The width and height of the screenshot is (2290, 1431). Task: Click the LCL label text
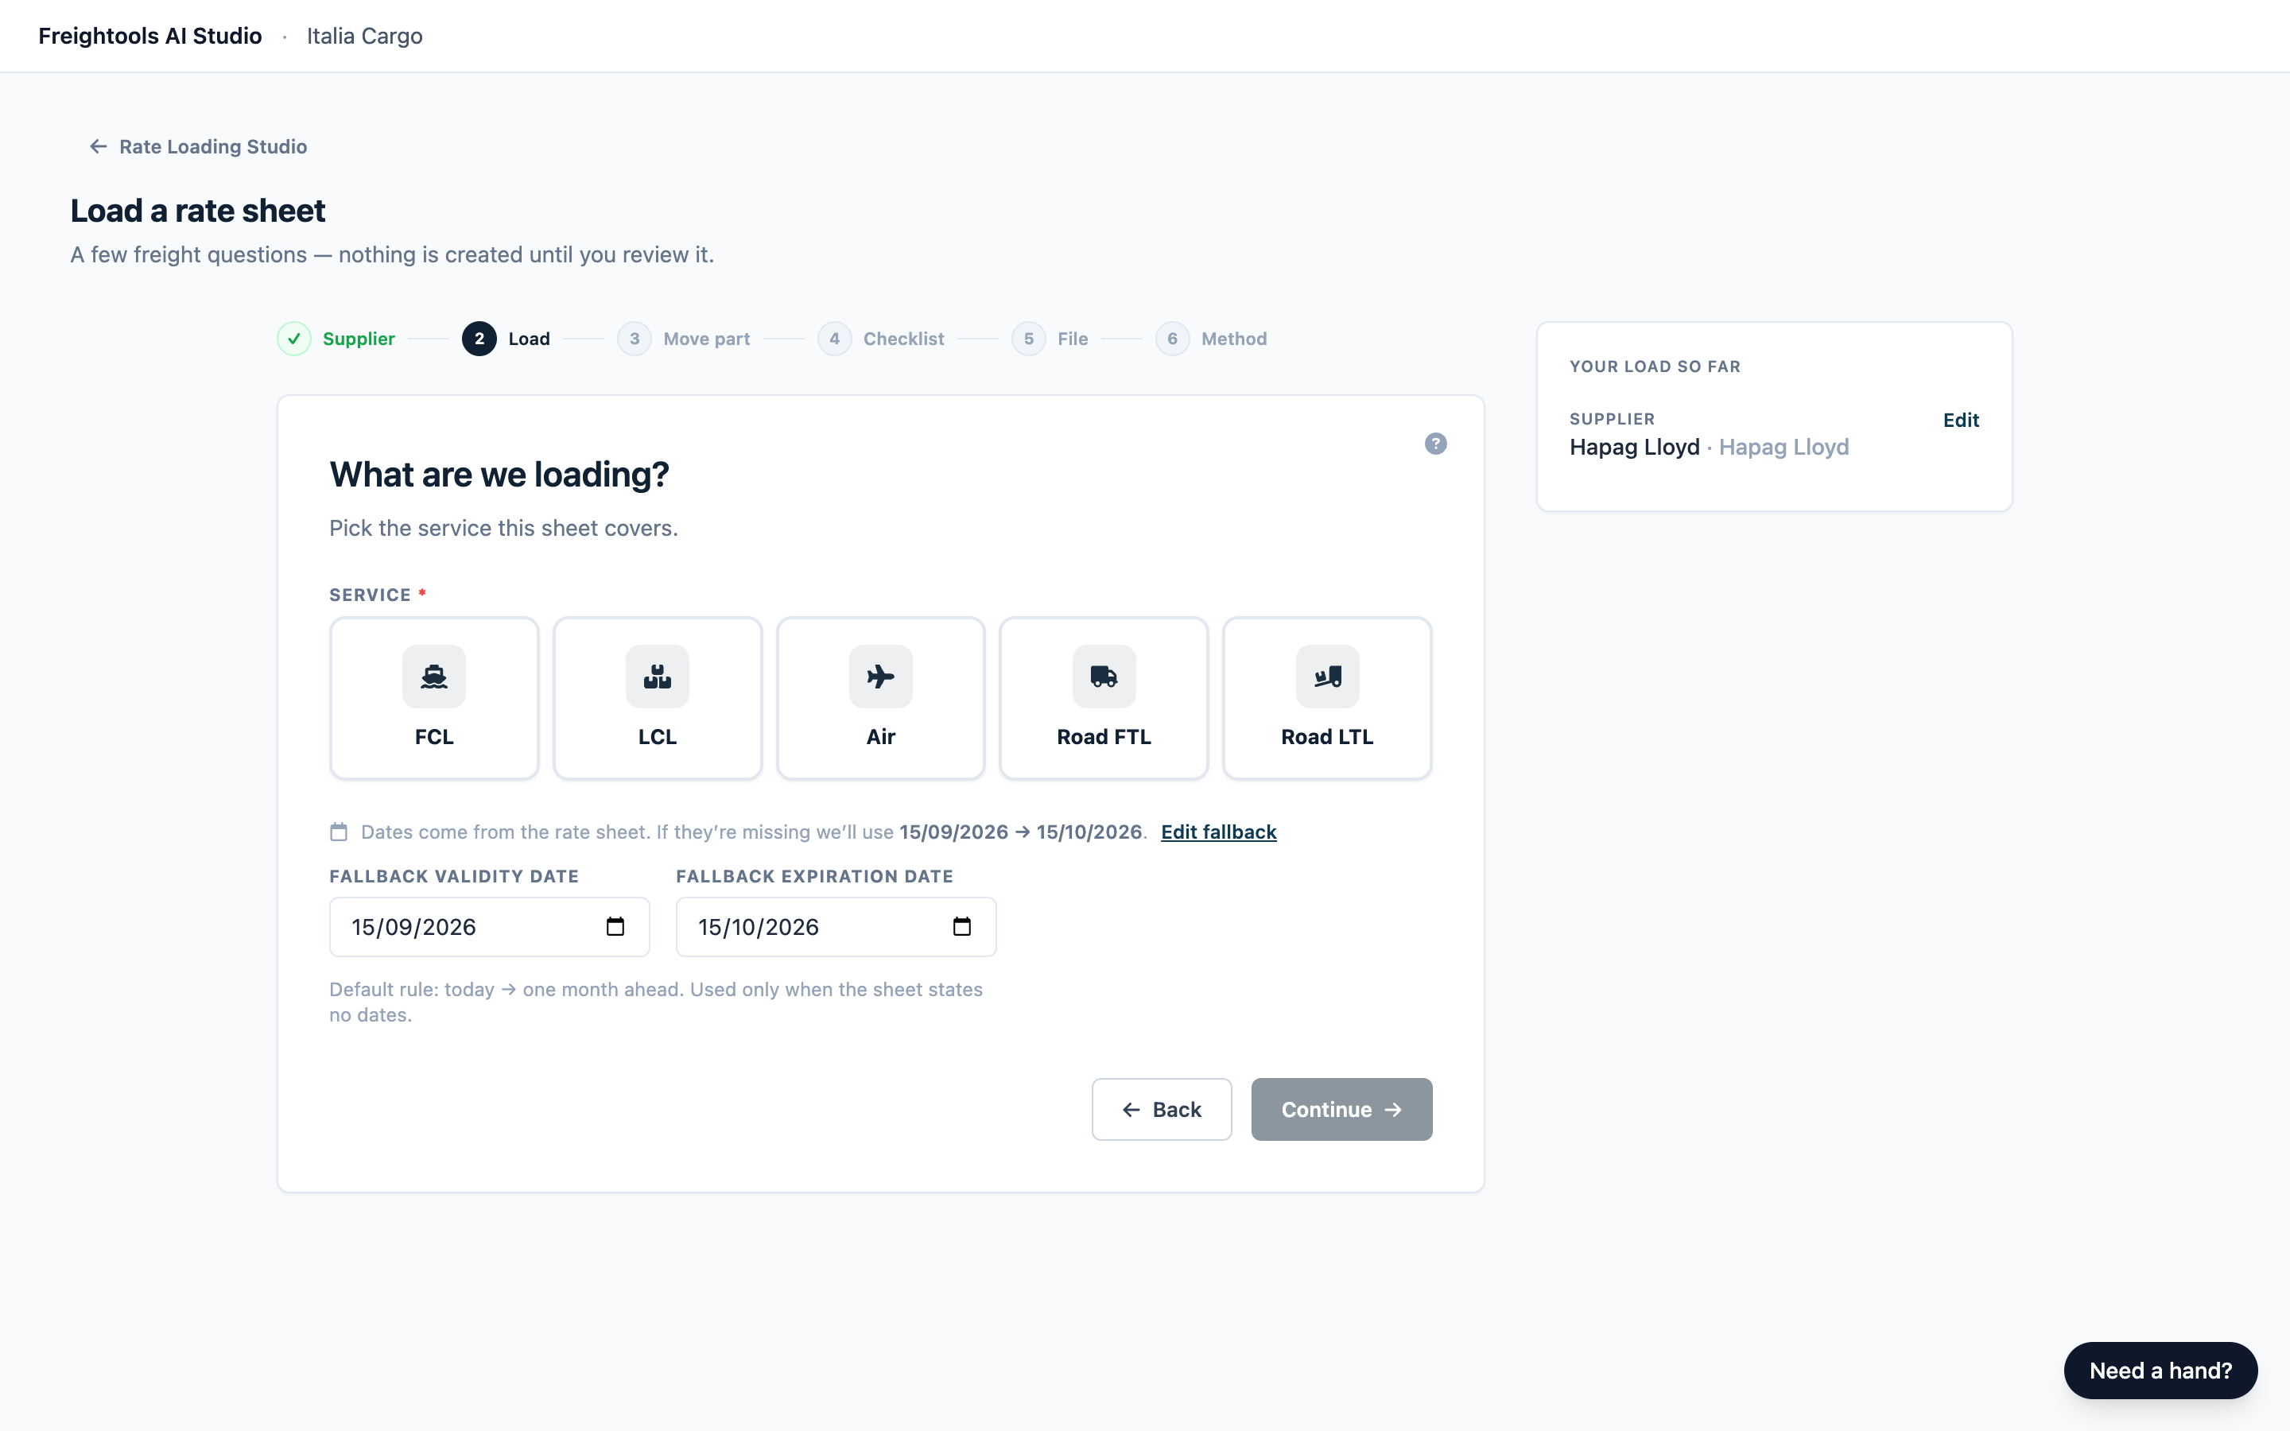tap(658, 737)
